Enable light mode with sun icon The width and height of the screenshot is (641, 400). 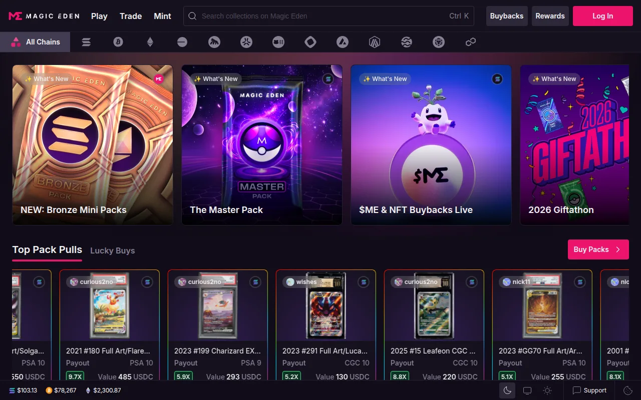point(547,390)
